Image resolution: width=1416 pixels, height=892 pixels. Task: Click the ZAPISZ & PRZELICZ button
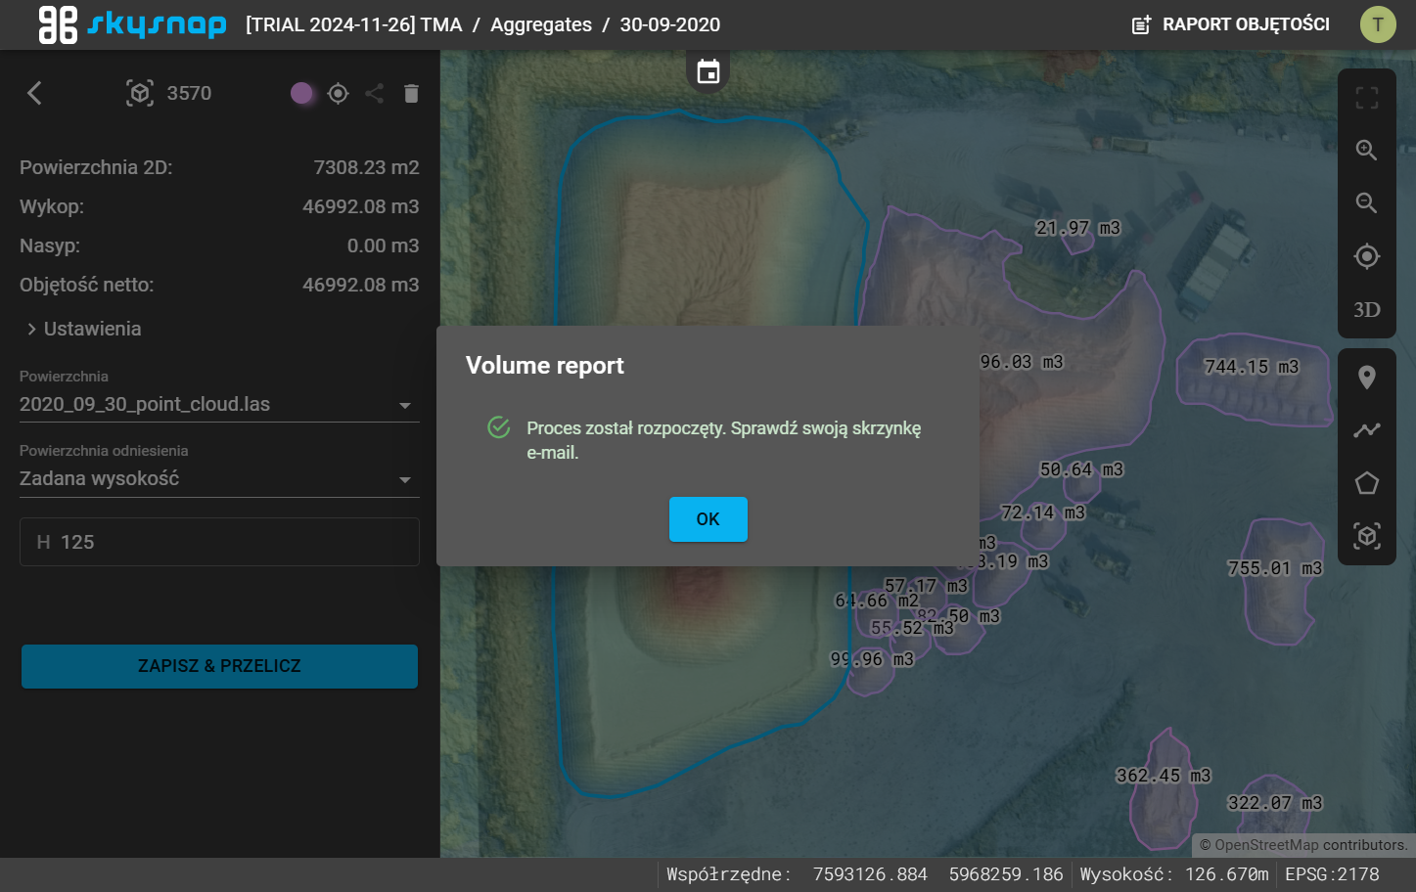219,666
